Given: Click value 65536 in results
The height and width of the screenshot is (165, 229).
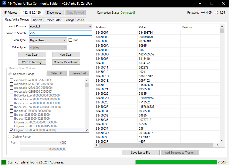Looking at the screenshot, I should [143, 124].
